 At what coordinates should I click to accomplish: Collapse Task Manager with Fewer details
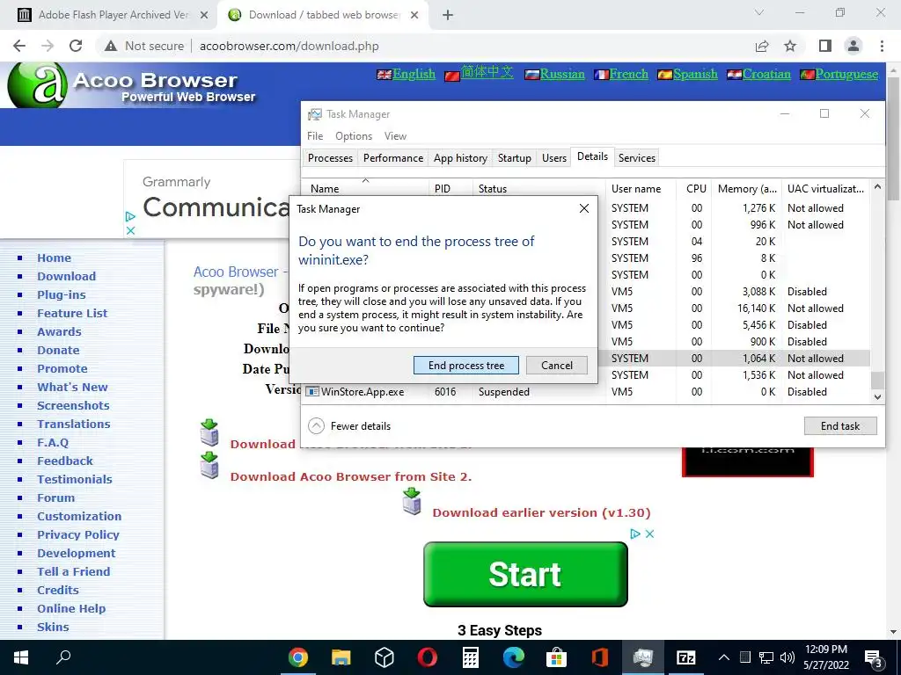click(349, 426)
